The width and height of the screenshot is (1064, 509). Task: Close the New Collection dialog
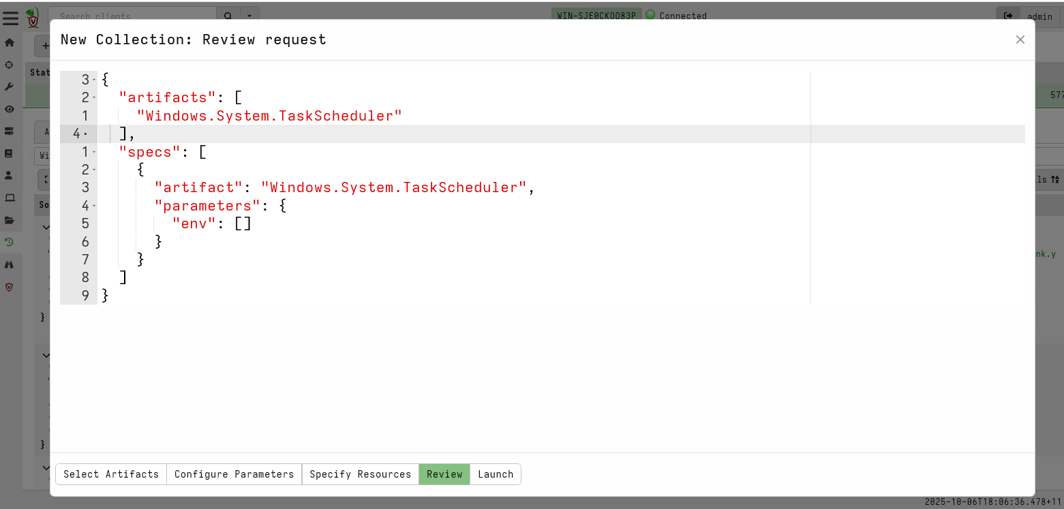pyautogui.click(x=1020, y=40)
